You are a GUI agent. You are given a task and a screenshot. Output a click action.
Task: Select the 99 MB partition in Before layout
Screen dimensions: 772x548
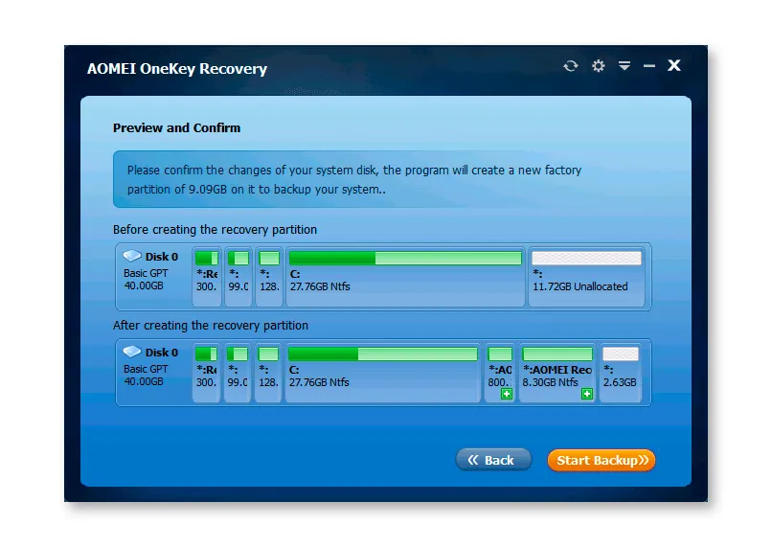238,277
